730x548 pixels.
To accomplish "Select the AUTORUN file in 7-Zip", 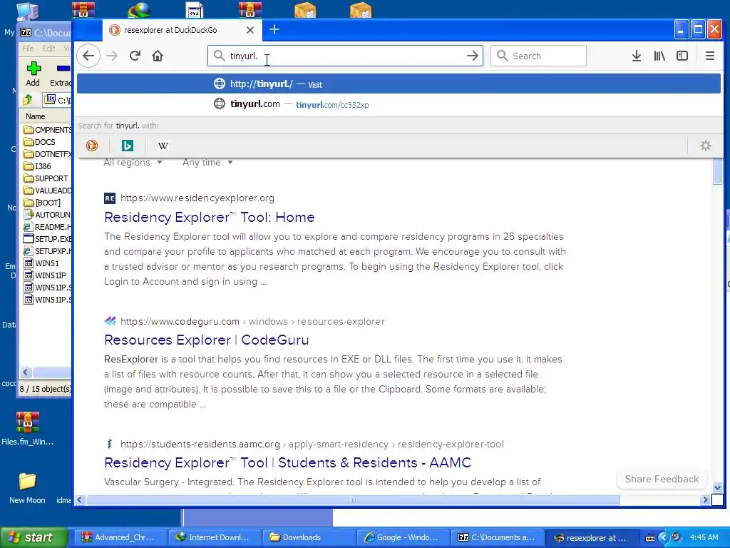I will click(47, 214).
